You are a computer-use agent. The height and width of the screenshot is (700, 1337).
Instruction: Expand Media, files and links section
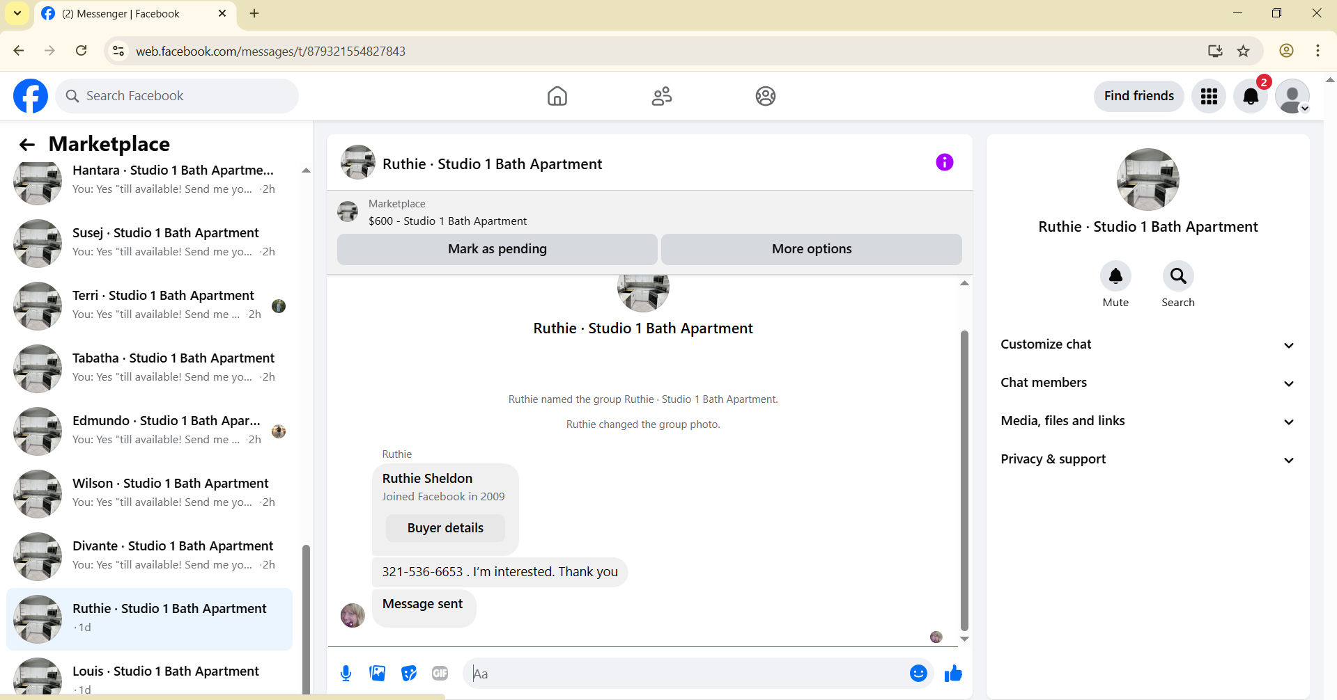point(1148,421)
